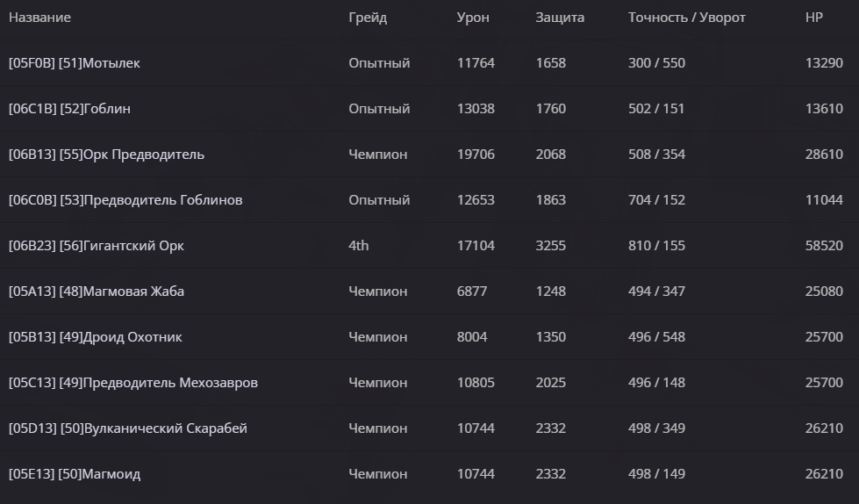Sort by the Грейд column header
859x504 pixels.
368,18
